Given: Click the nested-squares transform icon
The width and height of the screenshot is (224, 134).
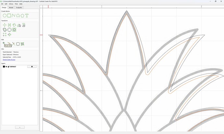Looking at the screenshot, I should click(14, 30).
